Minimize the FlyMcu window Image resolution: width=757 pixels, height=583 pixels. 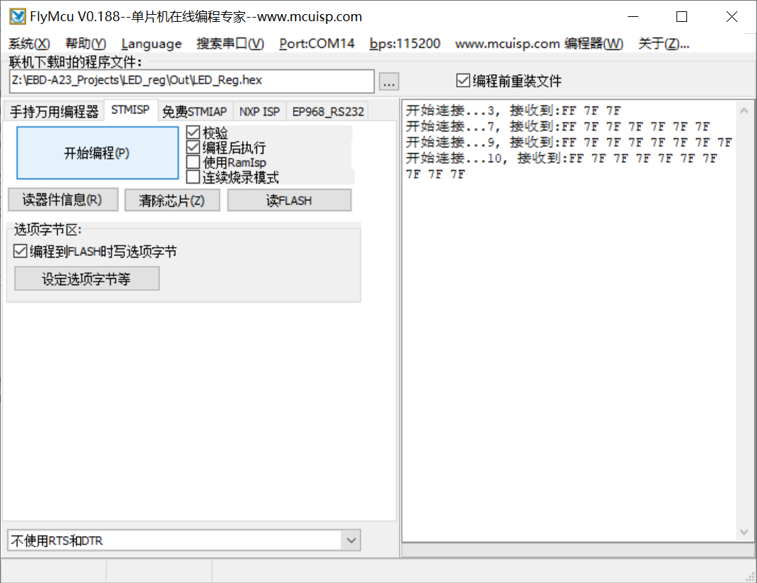(x=633, y=17)
